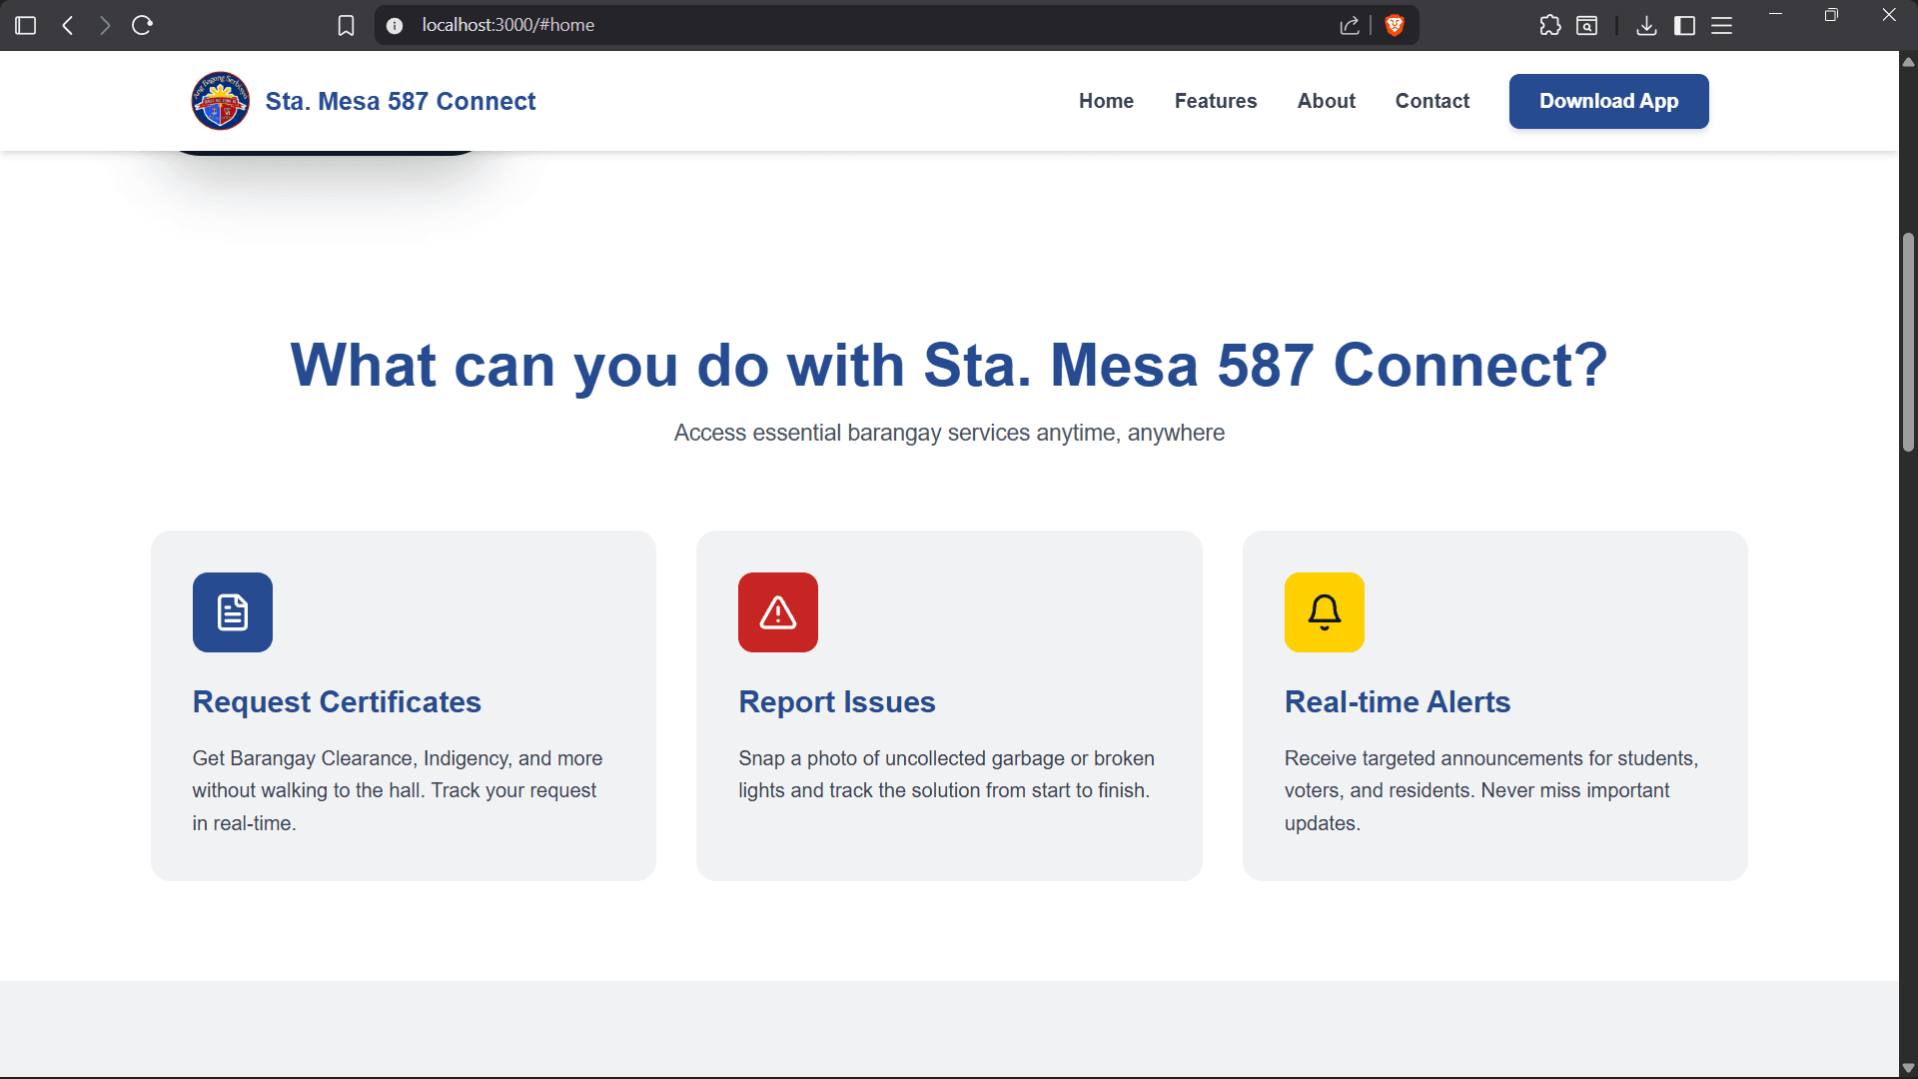Click the yellow bell alerts icon
1918x1079 pixels.
pos(1325,612)
